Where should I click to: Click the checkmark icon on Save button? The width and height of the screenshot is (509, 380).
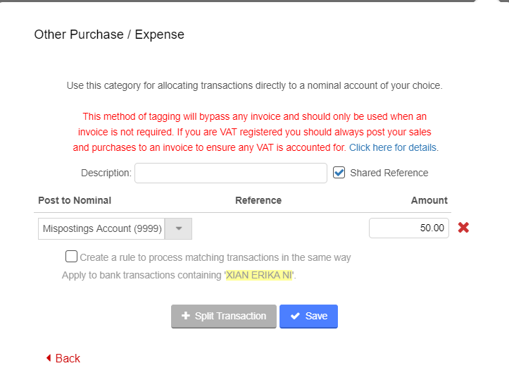[x=295, y=317]
